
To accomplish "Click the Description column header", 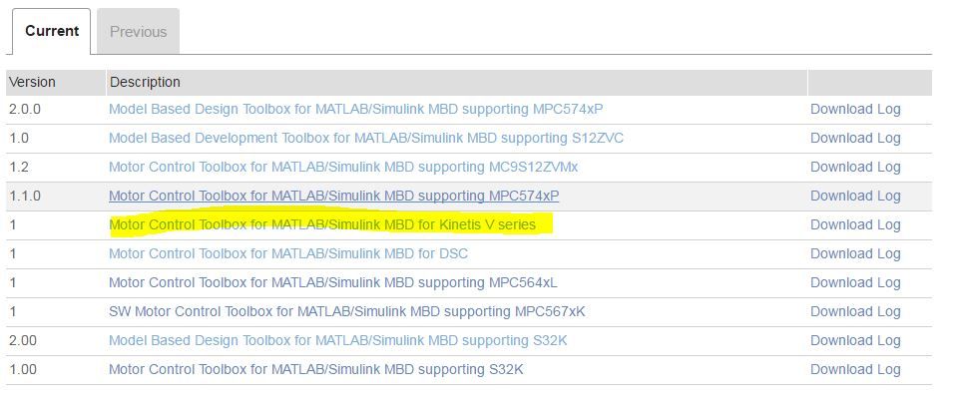I will (x=145, y=82).
